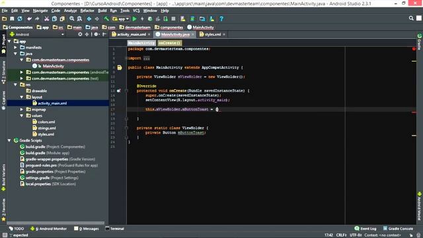The image size is (423, 238).
Task: Collapse the java folder node
Action: click(x=16, y=54)
